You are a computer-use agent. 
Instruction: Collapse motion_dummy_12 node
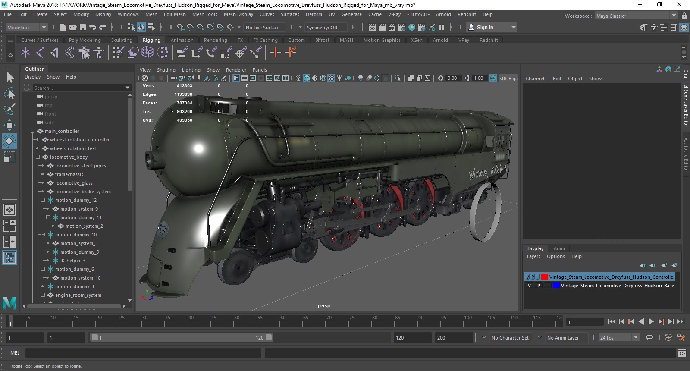[43, 200]
